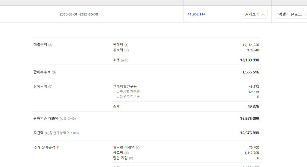
Task: Click the 판매수수료 value 1,555,516
Action: pos(250,72)
